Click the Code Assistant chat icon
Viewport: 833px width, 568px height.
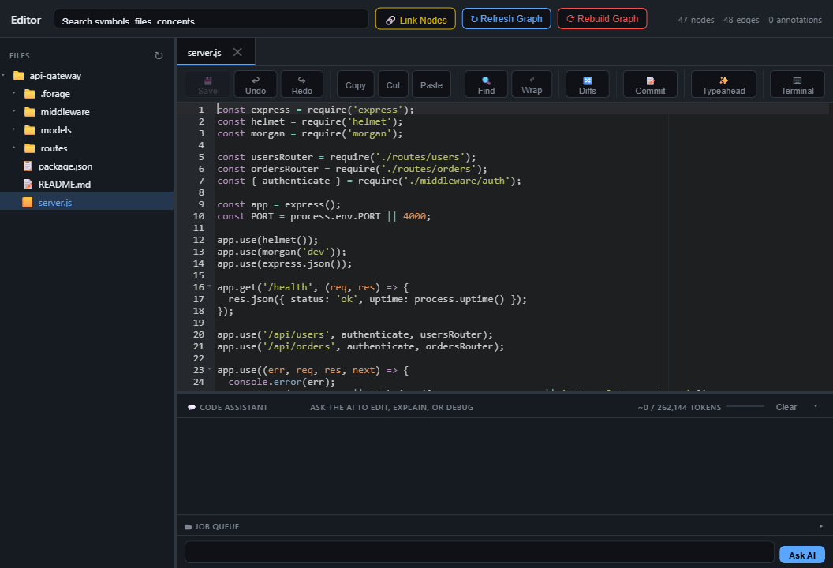click(x=192, y=407)
